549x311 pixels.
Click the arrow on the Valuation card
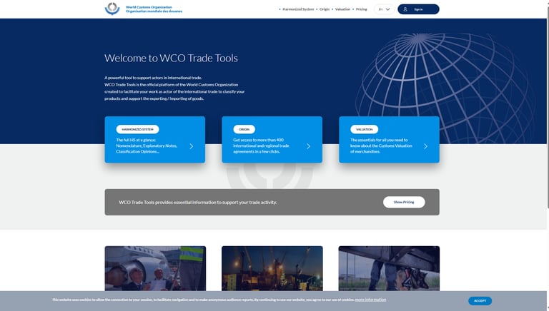pos(425,146)
